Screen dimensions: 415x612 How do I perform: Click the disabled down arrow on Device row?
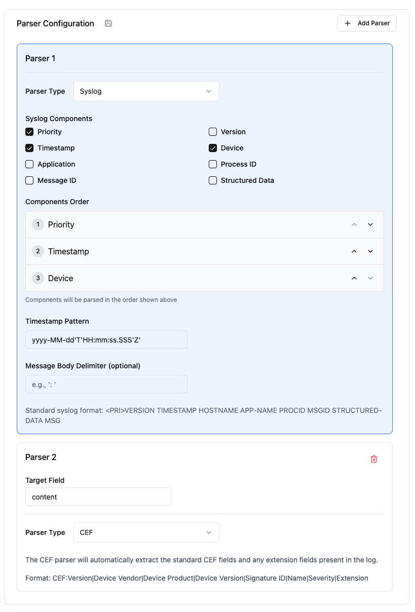(x=370, y=278)
